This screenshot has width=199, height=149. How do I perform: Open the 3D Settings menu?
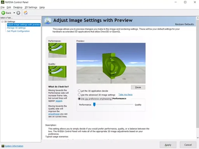point(31,7)
